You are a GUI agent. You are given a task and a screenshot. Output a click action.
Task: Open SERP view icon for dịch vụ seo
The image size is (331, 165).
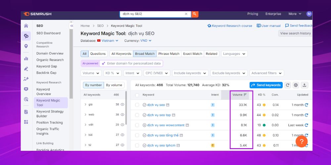point(168,105)
